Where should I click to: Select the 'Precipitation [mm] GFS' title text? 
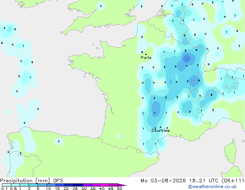31,181
